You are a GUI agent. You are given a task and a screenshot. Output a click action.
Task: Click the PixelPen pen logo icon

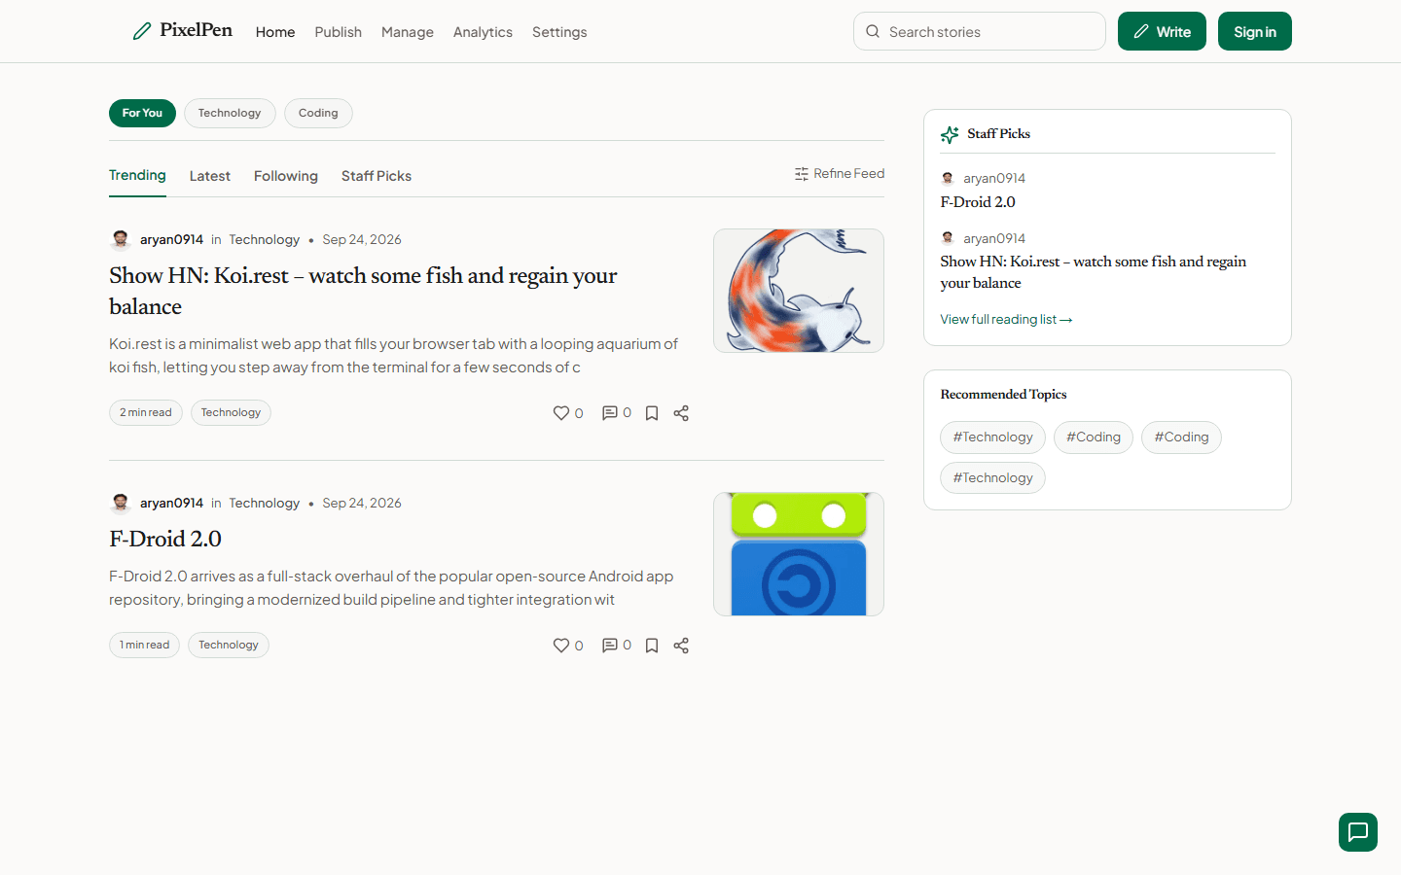142,31
